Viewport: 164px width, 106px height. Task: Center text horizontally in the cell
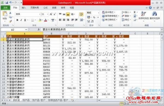(64, 20)
